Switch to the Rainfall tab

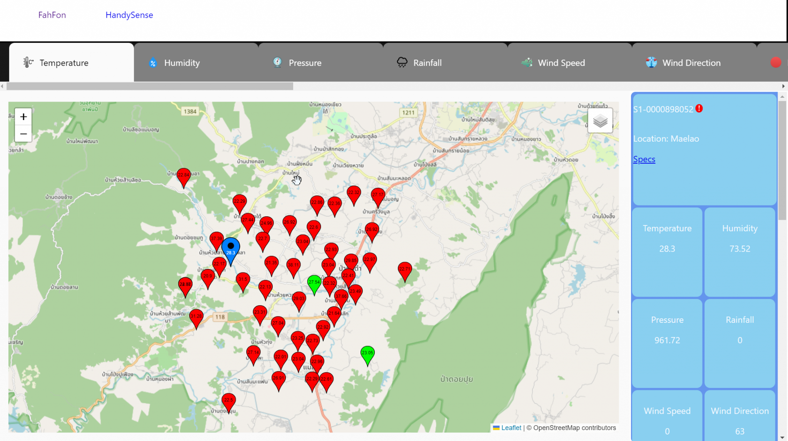point(427,63)
